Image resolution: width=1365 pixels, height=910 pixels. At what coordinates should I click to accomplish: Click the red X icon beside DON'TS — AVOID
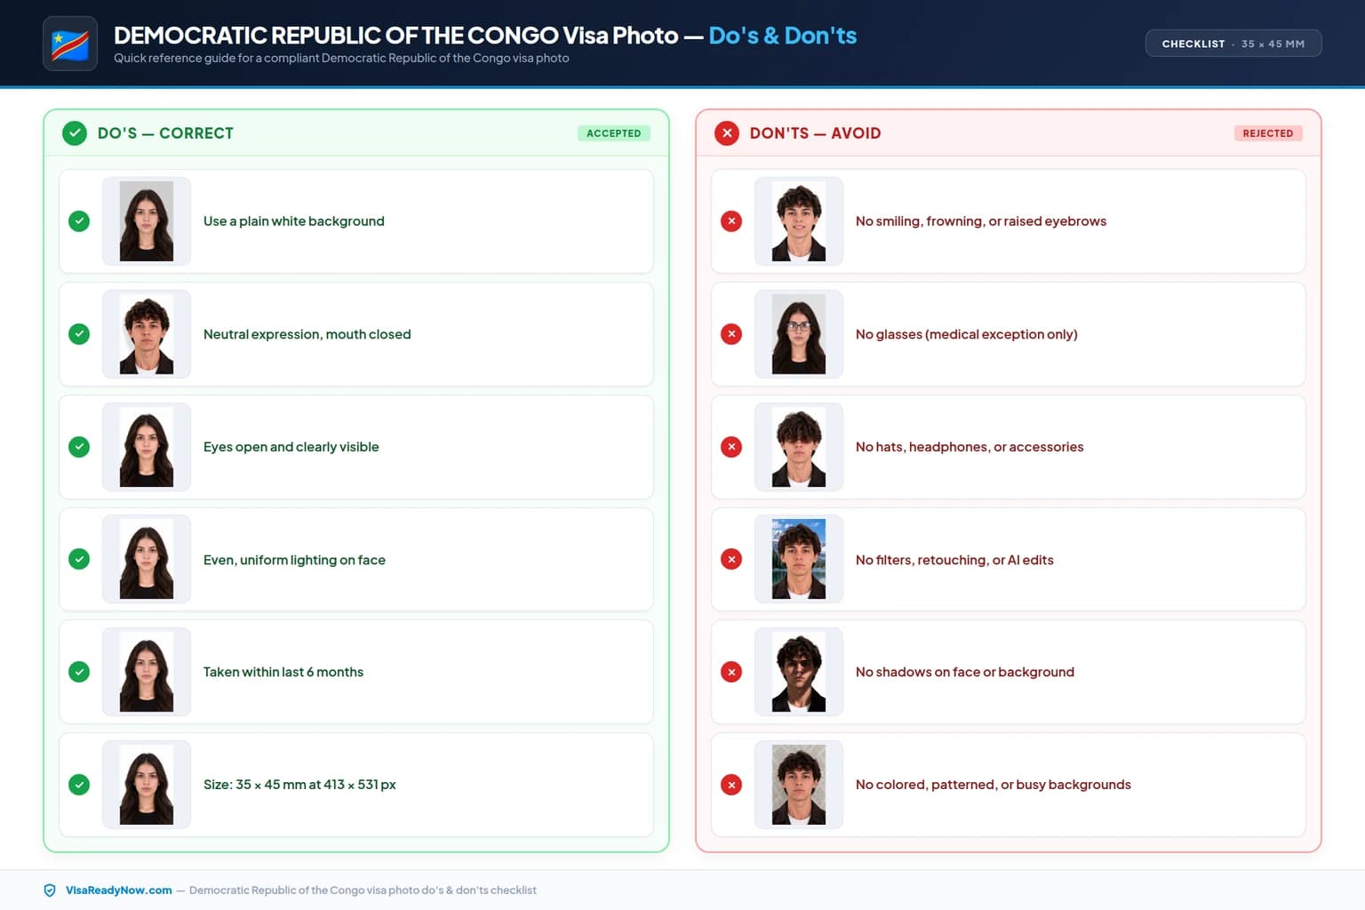point(727,133)
